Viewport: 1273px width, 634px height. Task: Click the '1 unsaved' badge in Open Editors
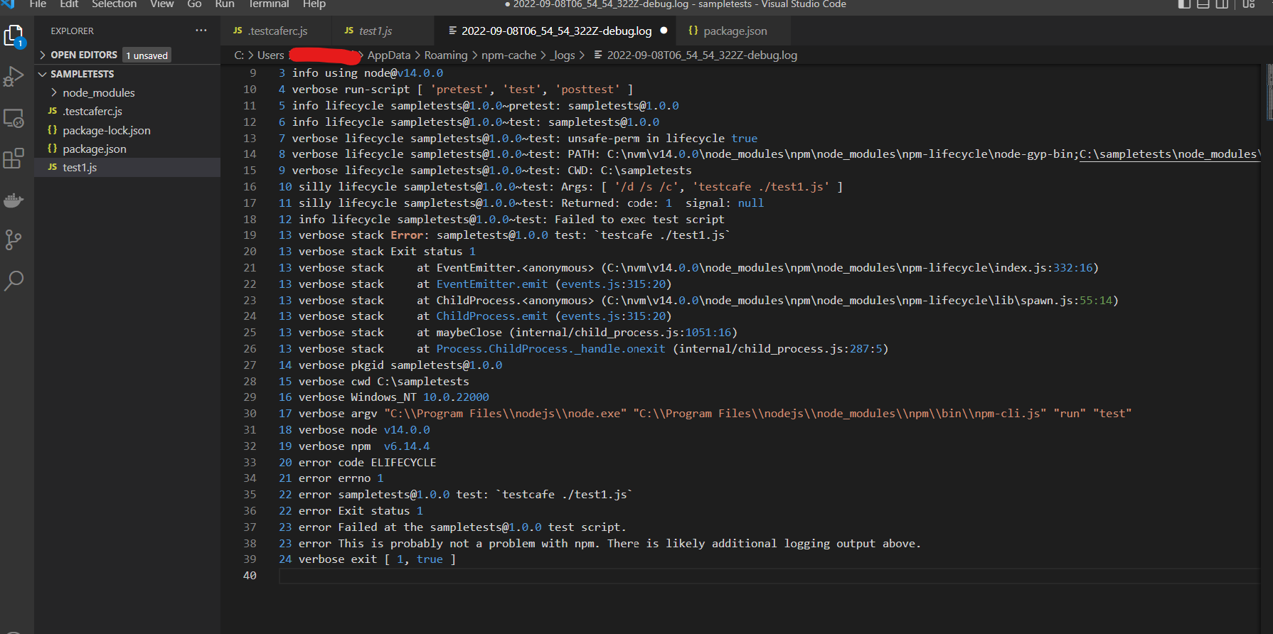point(147,55)
